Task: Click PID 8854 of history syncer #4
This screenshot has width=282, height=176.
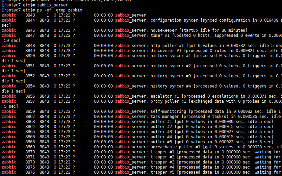Action: click(x=30, y=86)
